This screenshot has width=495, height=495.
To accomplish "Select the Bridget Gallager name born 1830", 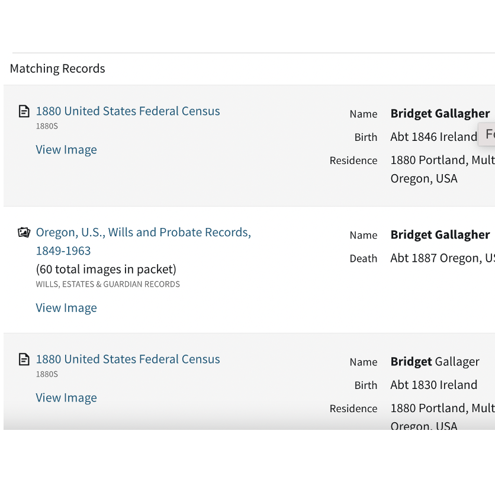I will tap(435, 361).
